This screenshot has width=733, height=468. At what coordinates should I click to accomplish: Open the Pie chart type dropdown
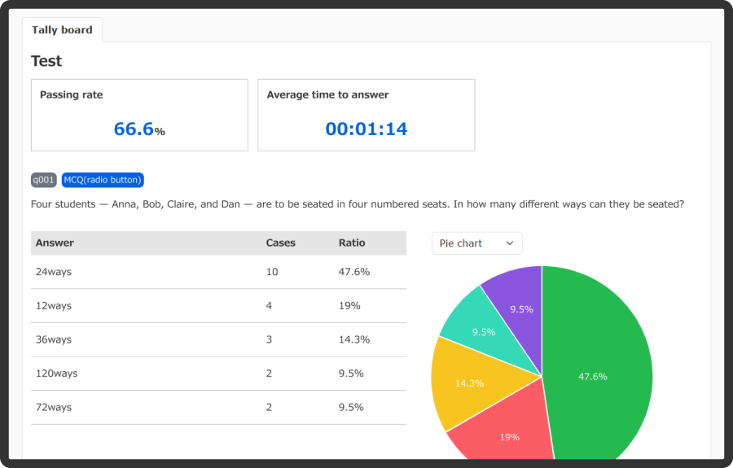[x=476, y=243]
